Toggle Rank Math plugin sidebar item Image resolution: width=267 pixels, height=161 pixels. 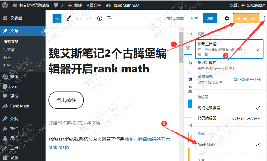[x=229, y=145]
